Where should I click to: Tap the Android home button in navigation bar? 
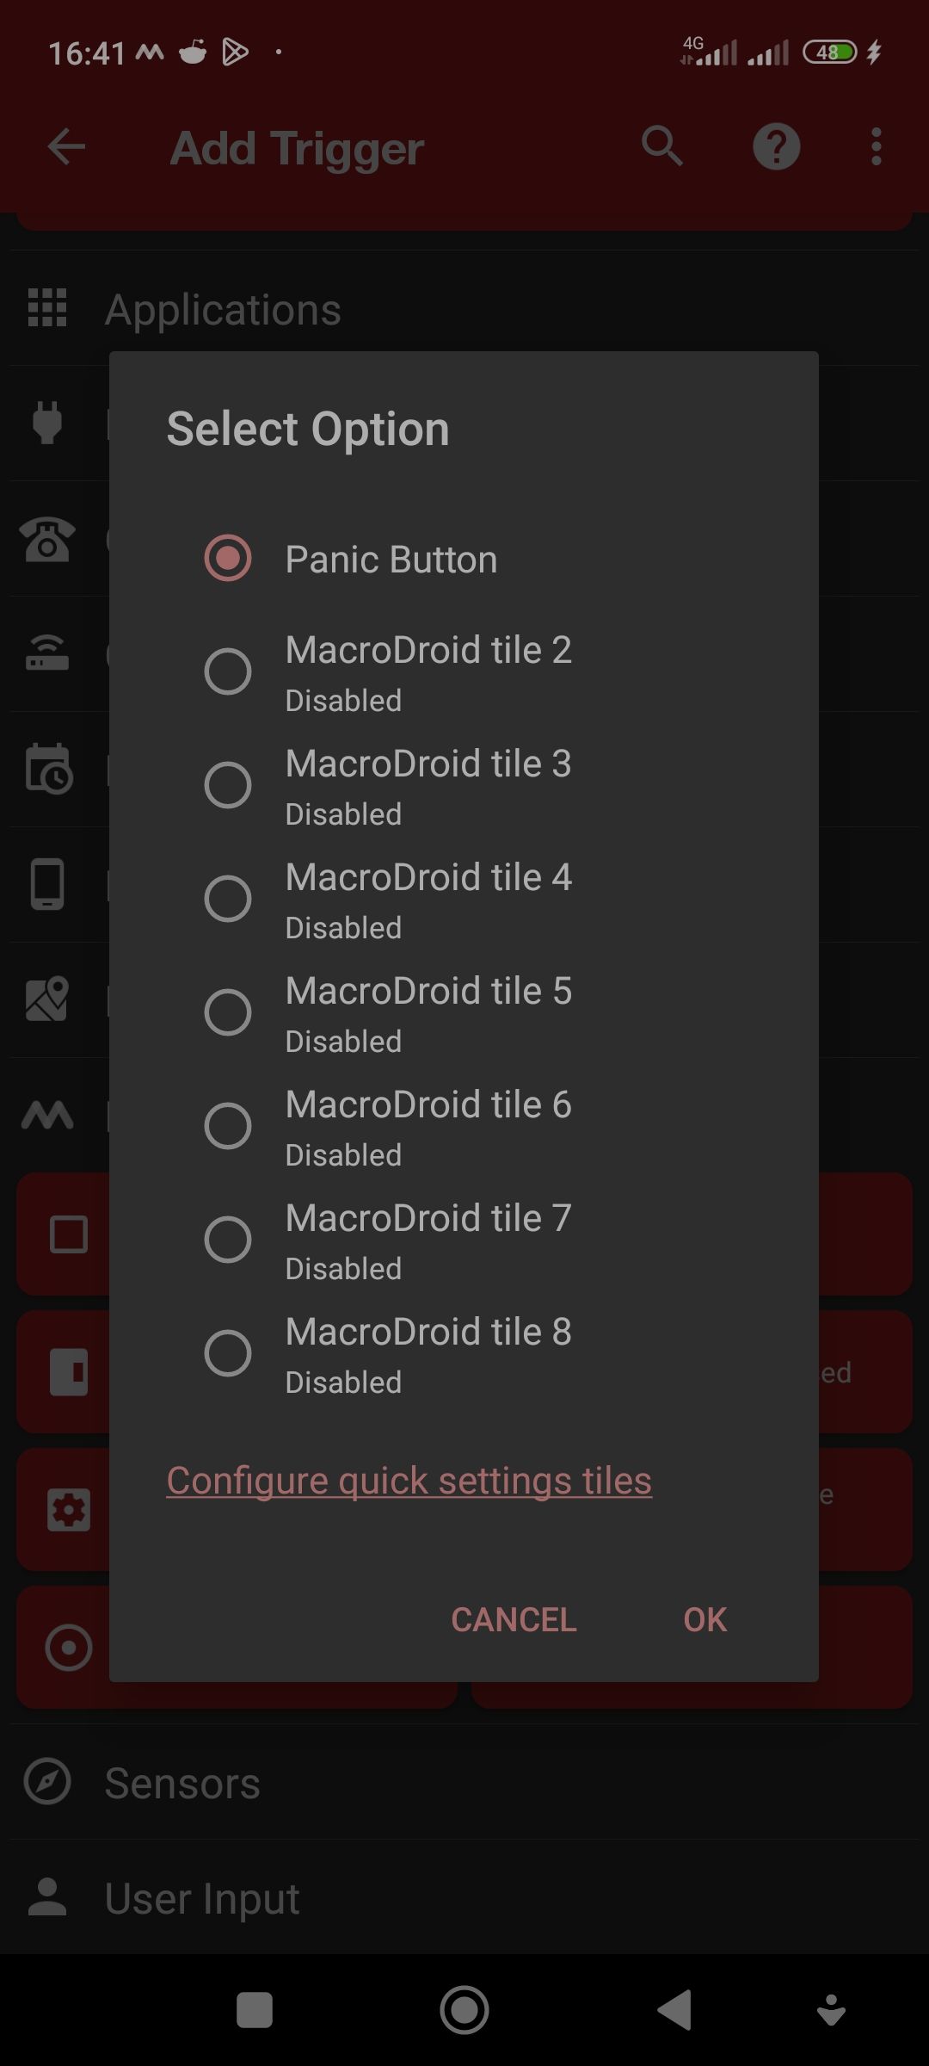[x=464, y=2012]
